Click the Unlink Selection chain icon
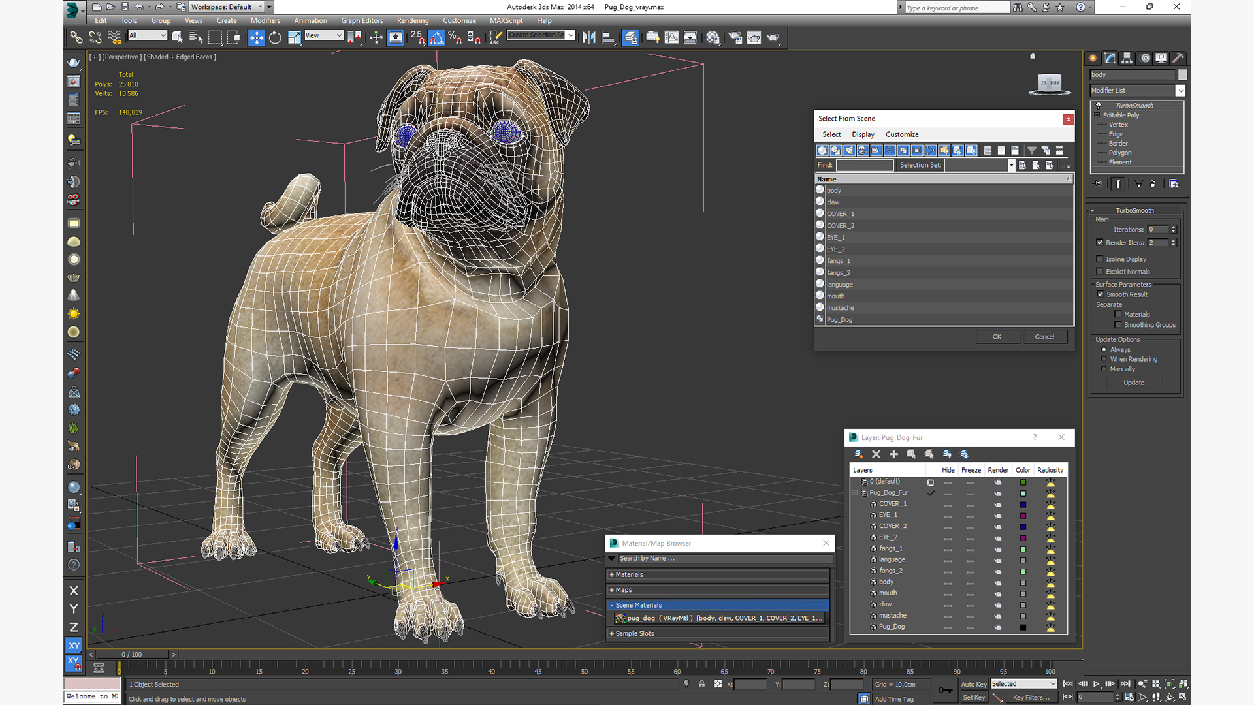 point(95,37)
